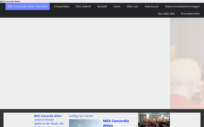Open MGV Concordia Ahlen Startseite menu item
The image size is (204, 127).
point(28,6)
